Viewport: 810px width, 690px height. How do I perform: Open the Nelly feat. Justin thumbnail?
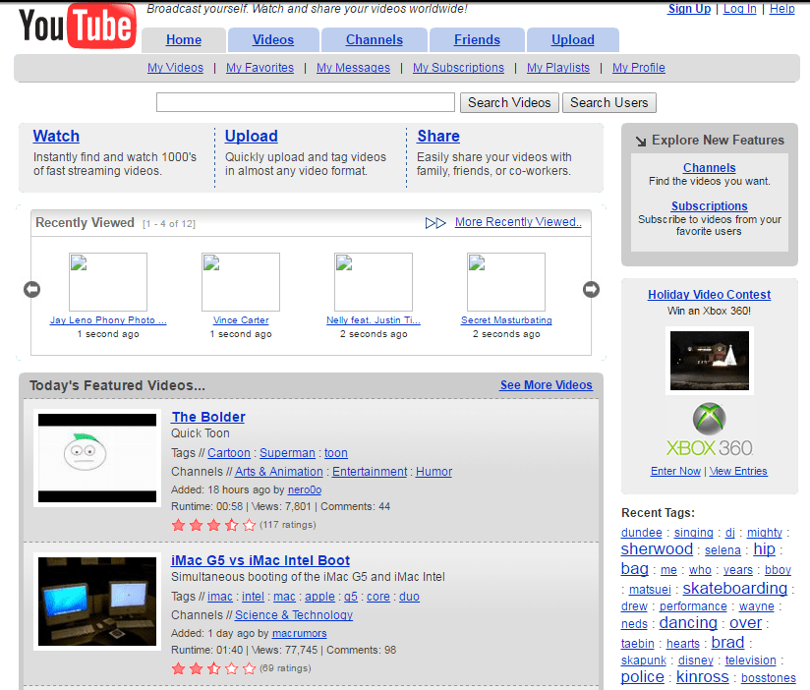374,282
